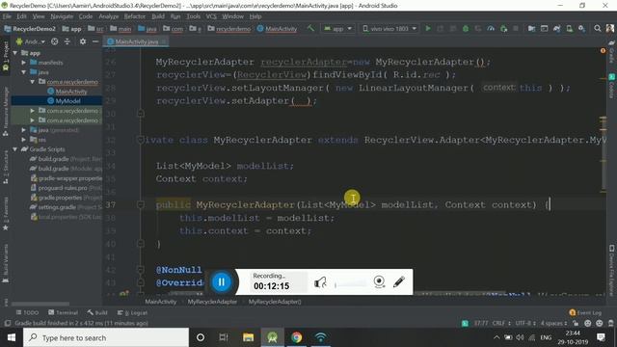Viewport: 617px width, 347px height.
Task: Open Chrome from the taskbar
Action: pyautogui.click(x=297, y=337)
